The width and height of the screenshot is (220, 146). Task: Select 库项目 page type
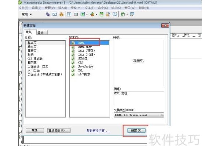(89, 58)
